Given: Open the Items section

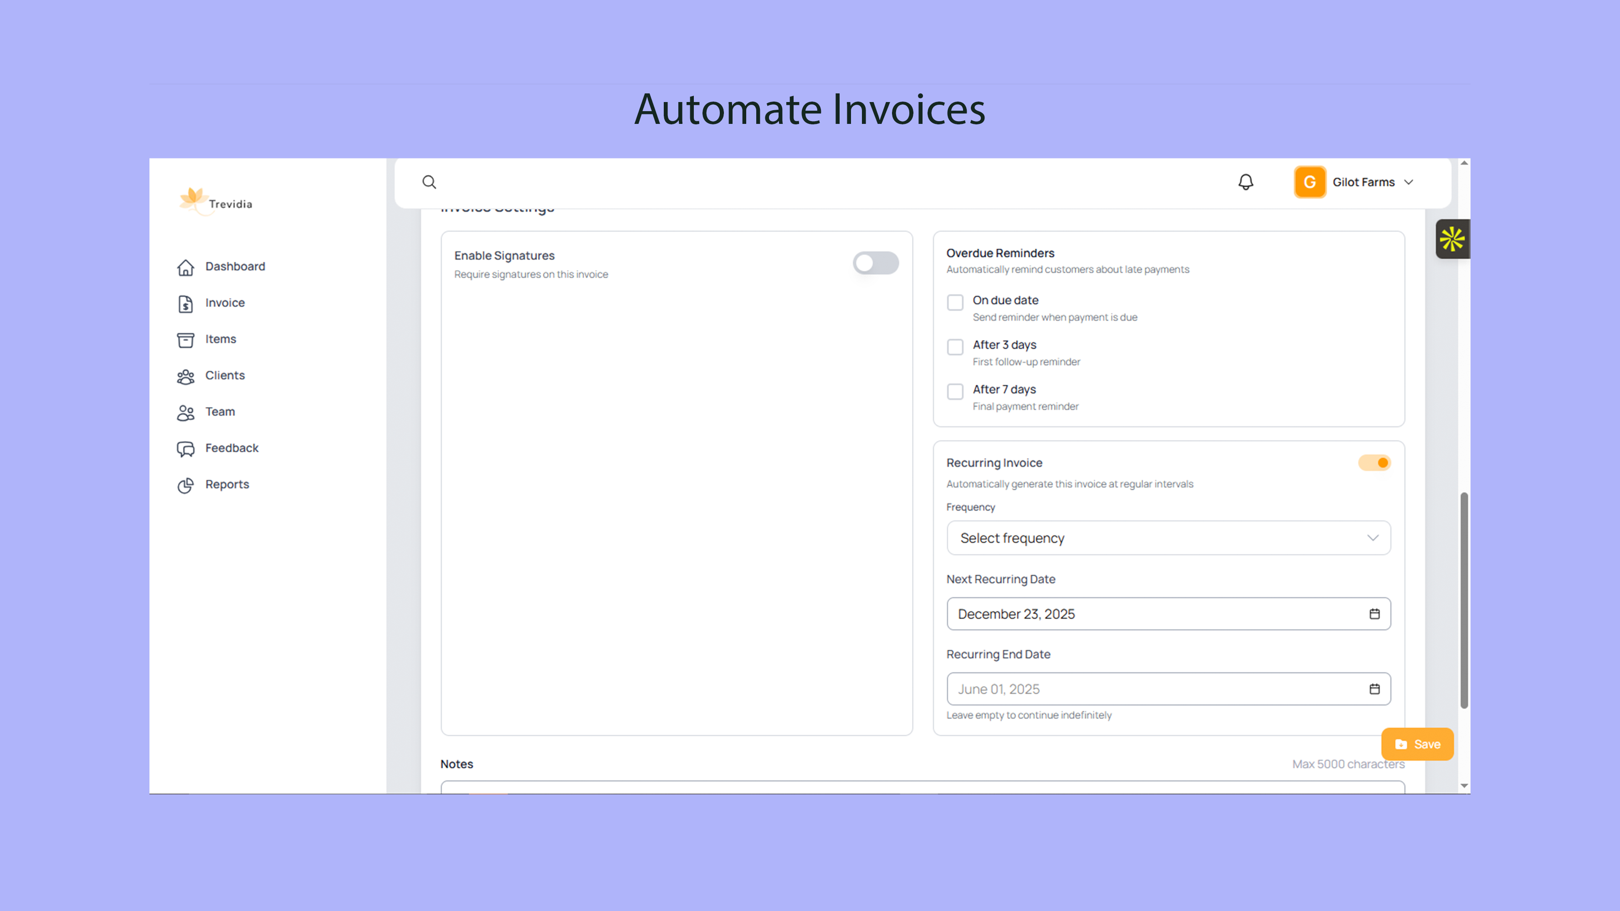Looking at the screenshot, I should [x=185, y=339].
